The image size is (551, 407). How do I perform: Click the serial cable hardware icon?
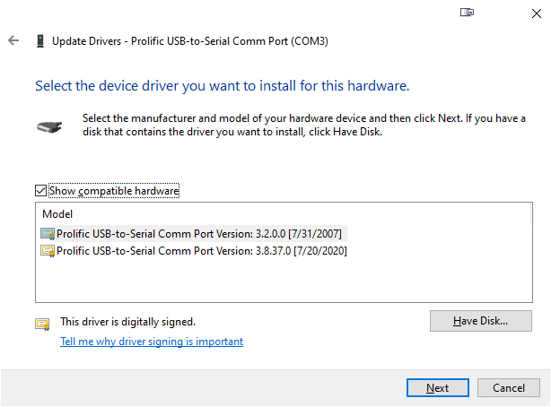(x=49, y=126)
